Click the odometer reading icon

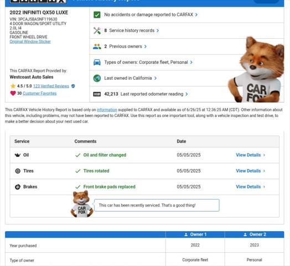97,94
